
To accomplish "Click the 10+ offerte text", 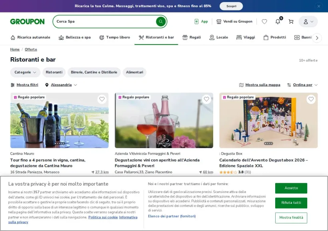I will pos(308,60).
